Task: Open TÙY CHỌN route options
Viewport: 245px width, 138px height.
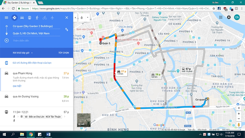Action: pos(64,53)
